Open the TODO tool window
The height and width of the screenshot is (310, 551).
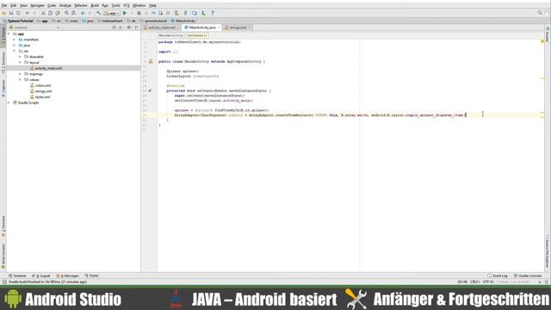click(x=91, y=276)
